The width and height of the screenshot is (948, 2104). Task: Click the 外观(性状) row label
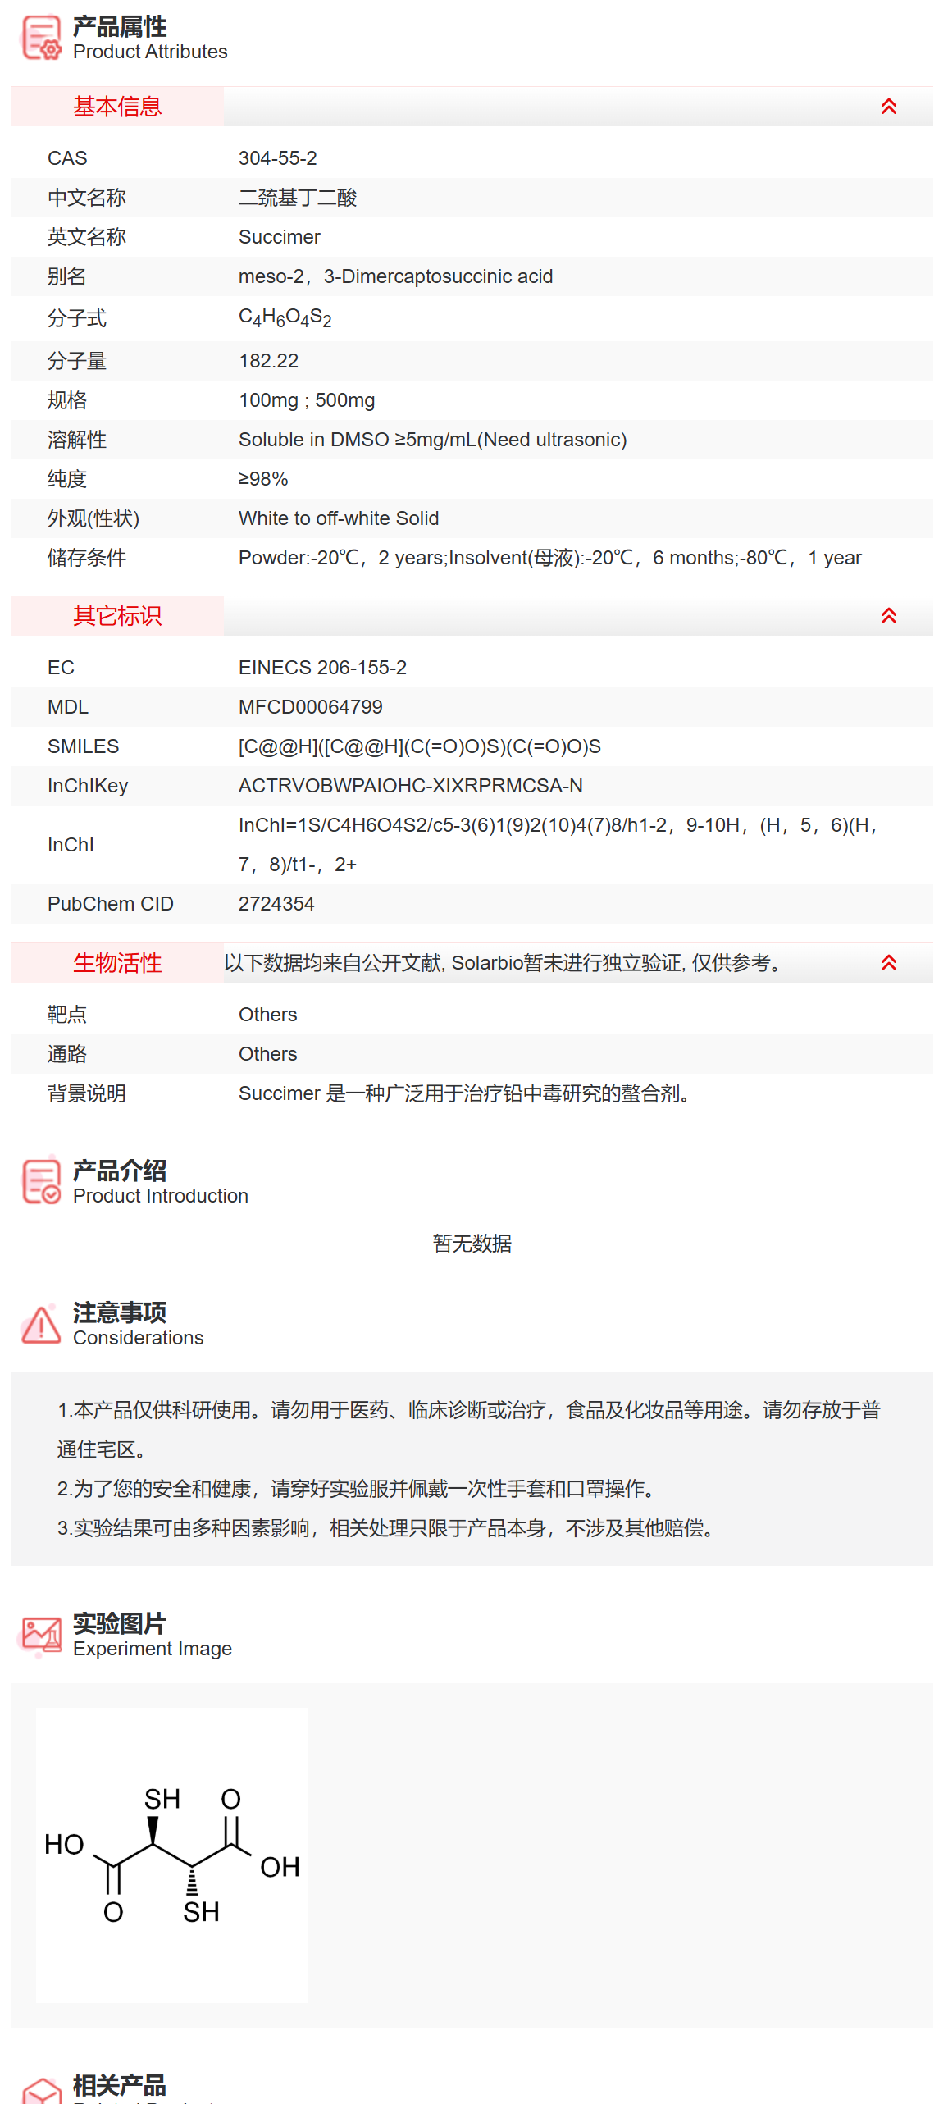[x=93, y=518]
